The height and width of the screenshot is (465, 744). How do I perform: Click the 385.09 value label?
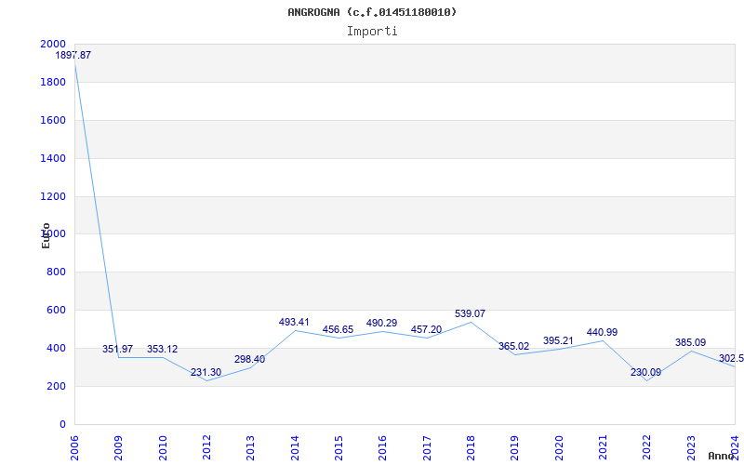690,342
